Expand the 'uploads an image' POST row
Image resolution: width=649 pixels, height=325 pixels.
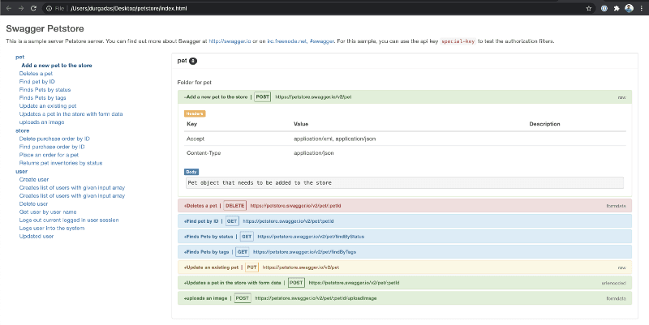(405, 298)
